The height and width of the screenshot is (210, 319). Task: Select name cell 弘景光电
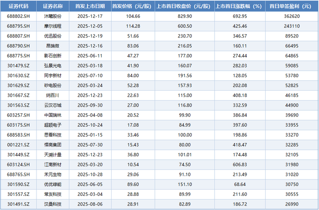(x=53, y=66)
